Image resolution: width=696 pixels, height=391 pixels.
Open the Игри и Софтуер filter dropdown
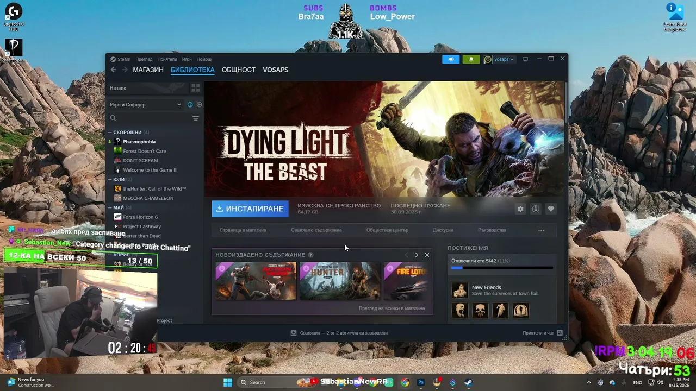(145, 105)
